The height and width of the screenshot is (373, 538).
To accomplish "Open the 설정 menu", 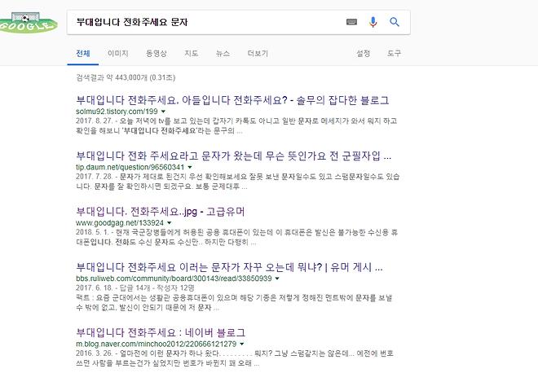I will point(363,54).
